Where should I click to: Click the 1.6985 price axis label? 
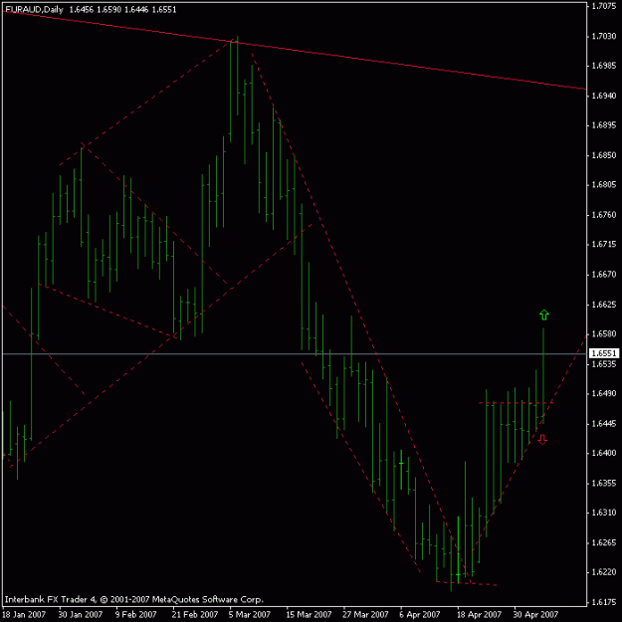tap(604, 66)
